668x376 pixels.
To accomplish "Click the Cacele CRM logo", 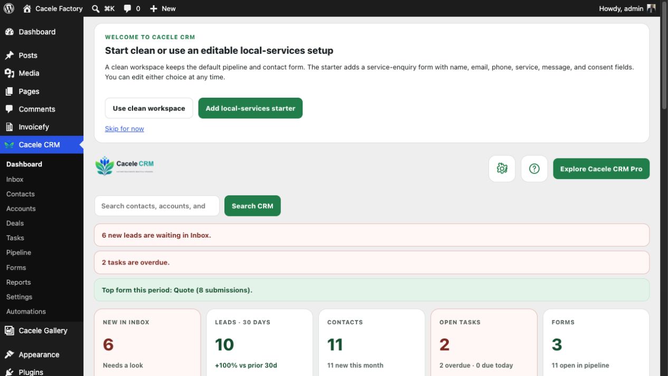I will [x=125, y=166].
